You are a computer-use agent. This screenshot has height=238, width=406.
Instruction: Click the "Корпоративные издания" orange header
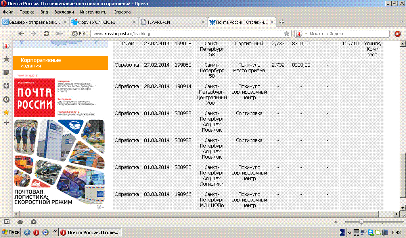point(61,63)
